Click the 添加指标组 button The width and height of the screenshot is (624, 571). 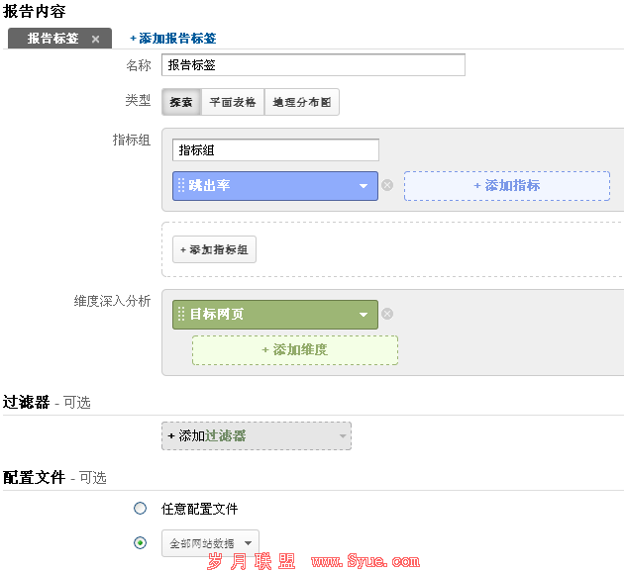(x=214, y=249)
